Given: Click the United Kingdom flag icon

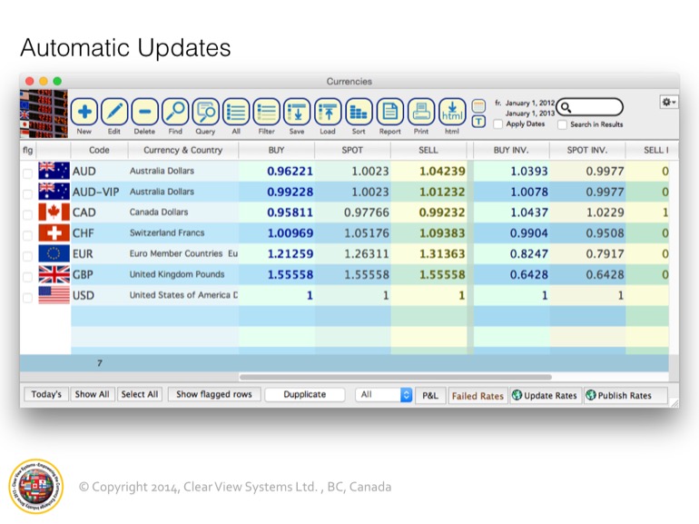Looking at the screenshot, I should click(54, 274).
